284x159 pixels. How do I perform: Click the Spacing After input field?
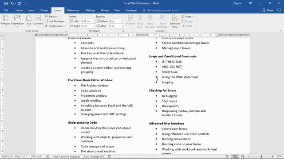click(115, 26)
